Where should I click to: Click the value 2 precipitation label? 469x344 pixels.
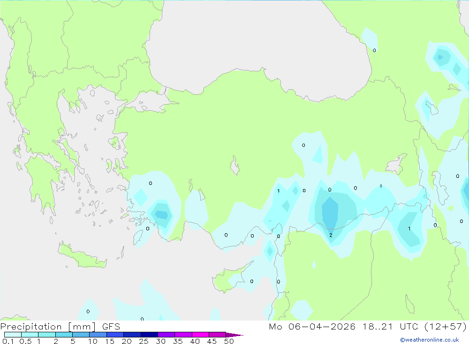[331, 235]
